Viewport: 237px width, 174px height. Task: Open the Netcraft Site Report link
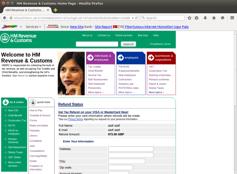pos(104,27)
